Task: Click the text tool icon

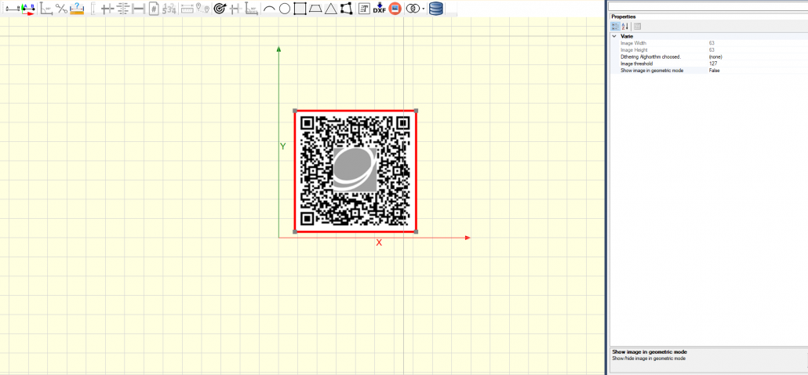Action: pyautogui.click(x=364, y=9)
